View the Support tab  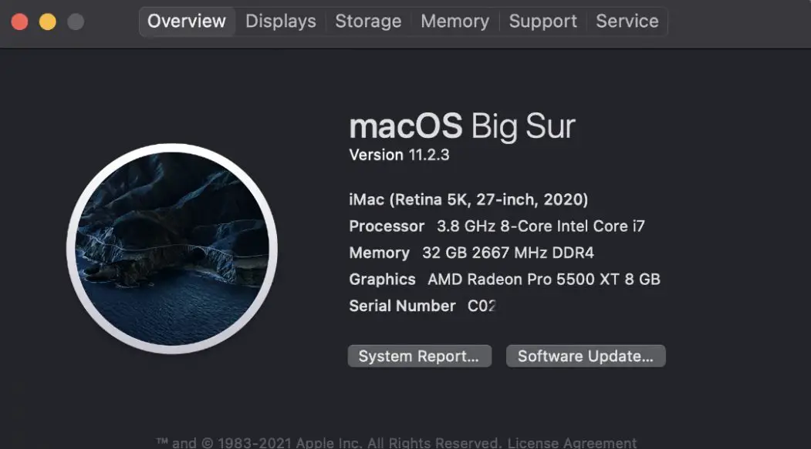click(543, 21)
